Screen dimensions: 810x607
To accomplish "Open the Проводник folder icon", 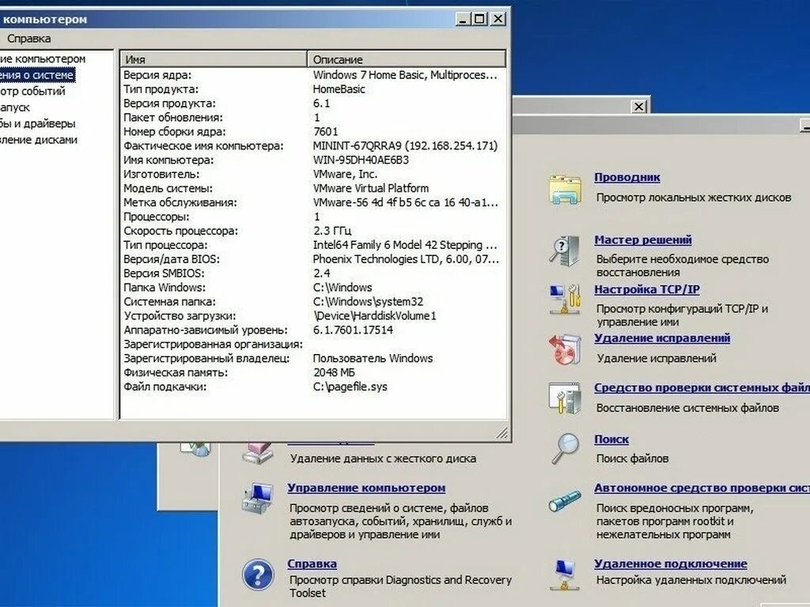I will [565, 190].
